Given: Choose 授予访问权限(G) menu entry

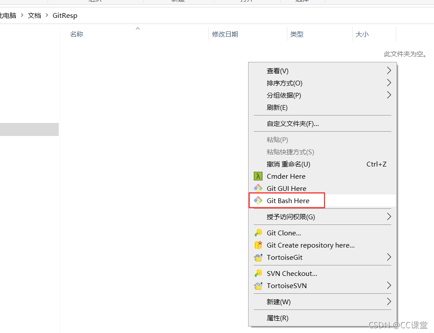Looking at the screenshot, I should coord(323,217).
